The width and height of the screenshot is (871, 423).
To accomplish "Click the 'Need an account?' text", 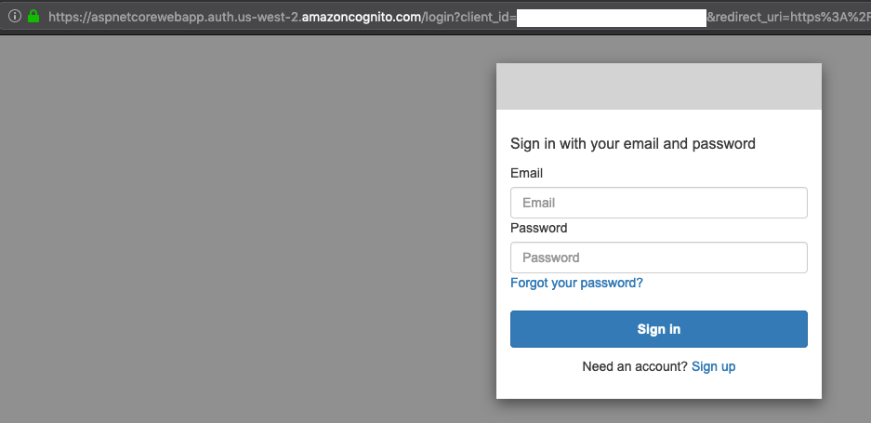I will click(635, 366).
